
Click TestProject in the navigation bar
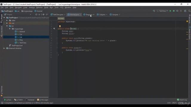point(7,11)
